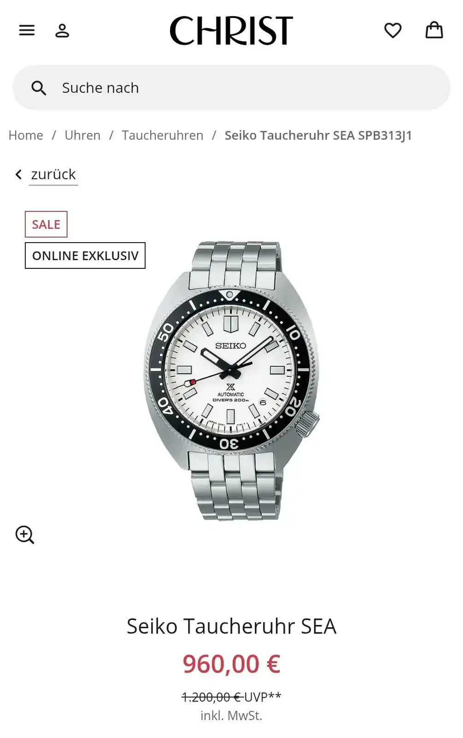Click the back chevron arrow icon
This screenshot has width=463, height=738.
[x=18, y=174]
